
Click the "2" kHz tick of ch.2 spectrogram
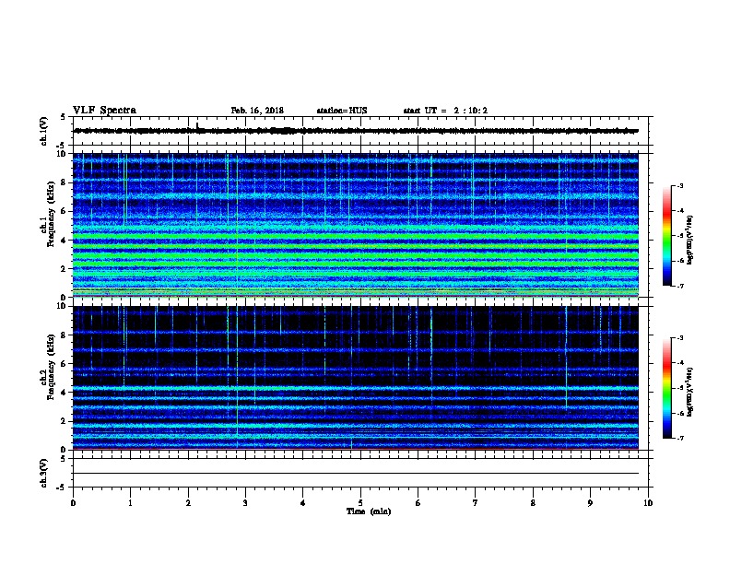point(64,421)
